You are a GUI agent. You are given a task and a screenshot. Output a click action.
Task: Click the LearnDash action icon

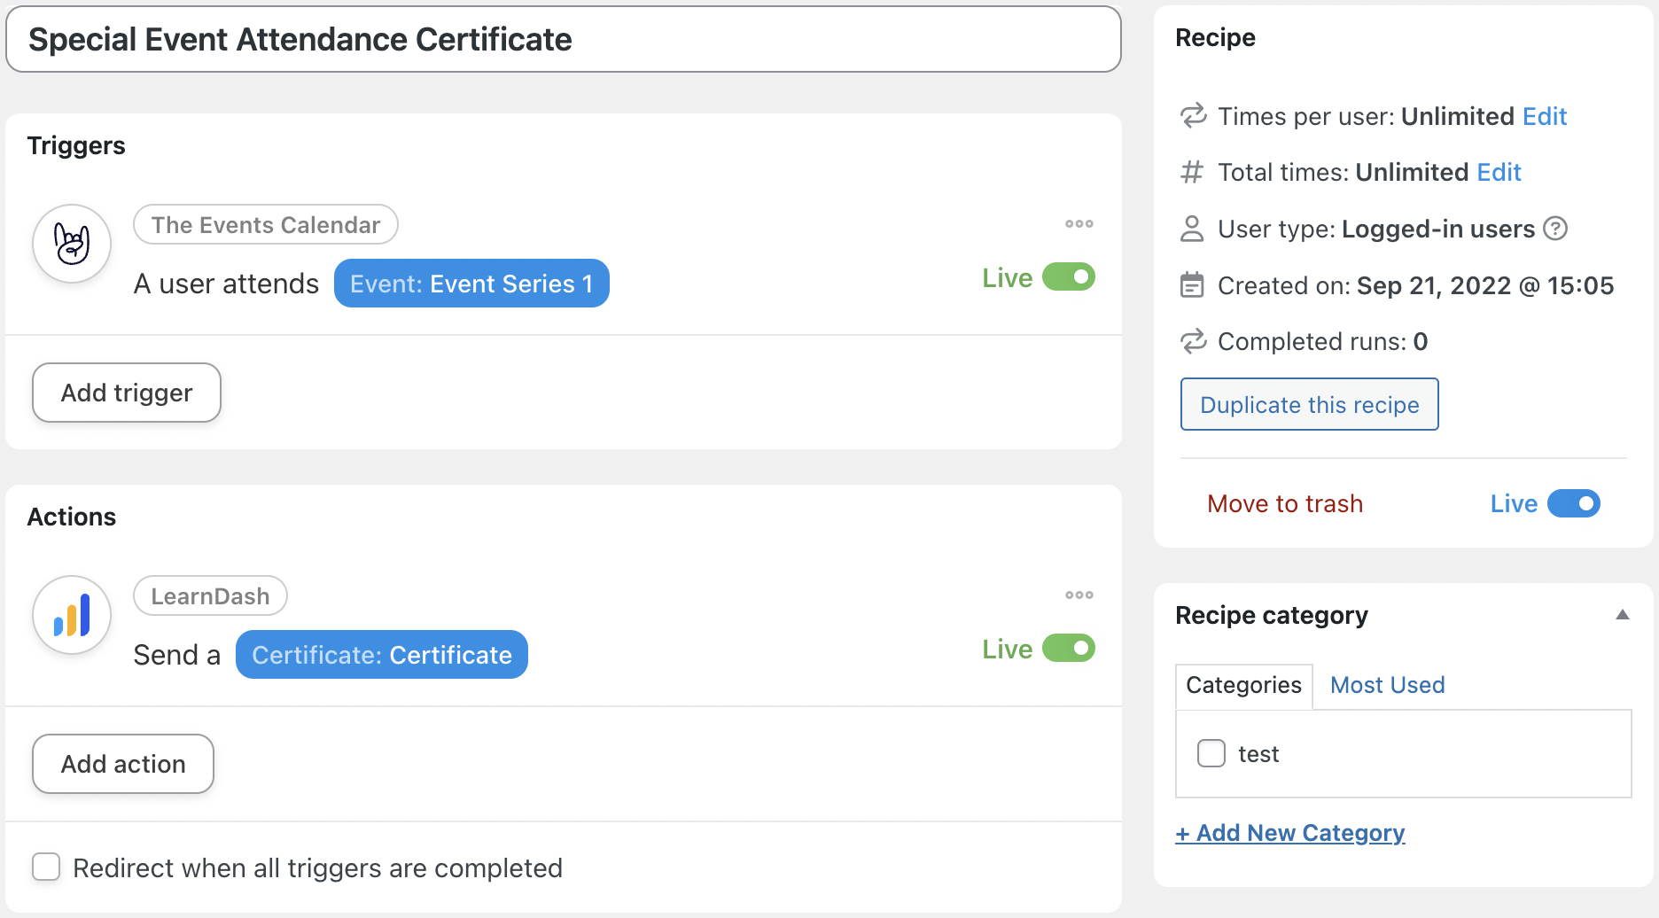click(71, 614)
